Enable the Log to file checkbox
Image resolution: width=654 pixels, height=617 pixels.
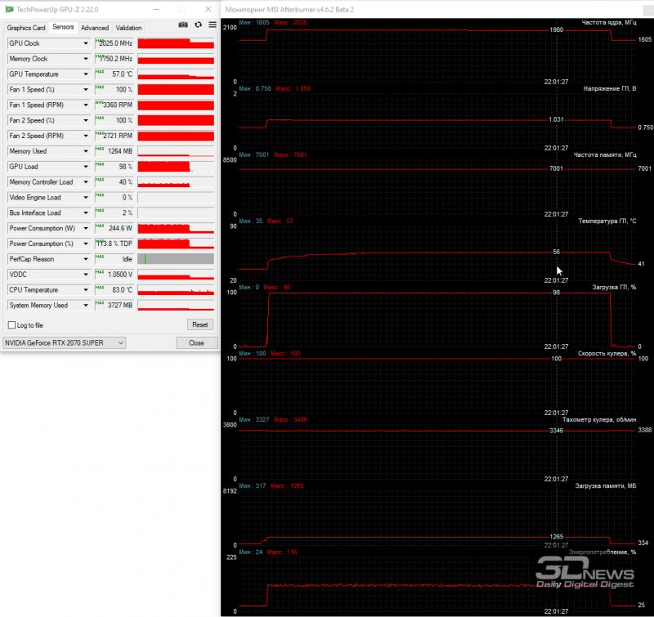pos(11,325)
